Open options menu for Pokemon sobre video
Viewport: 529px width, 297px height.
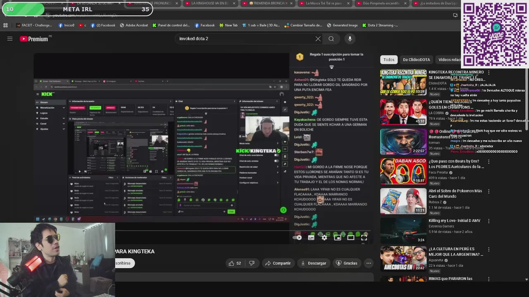point(488,191)
